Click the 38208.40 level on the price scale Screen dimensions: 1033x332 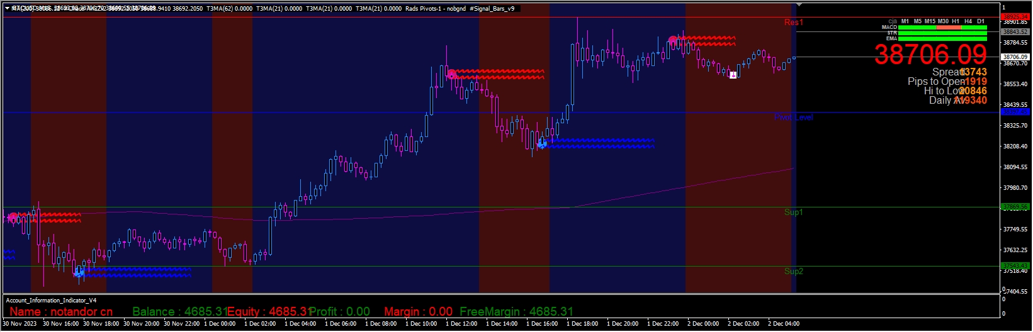[1015, 147]
